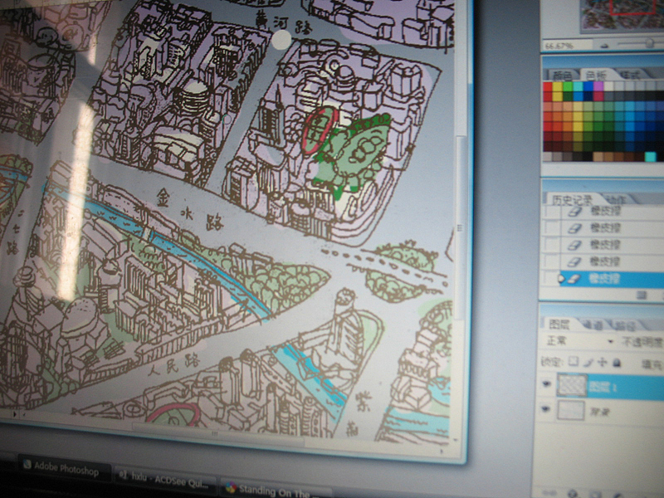This screenshot has width=664, height=498.
Task: Hide the 背景 layer via eye icon
Action: pos(546,408)
